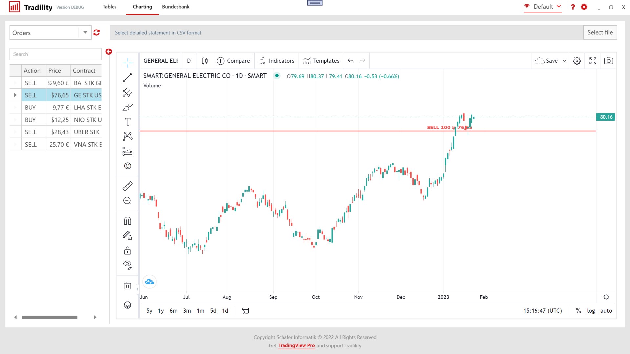Open the TradingView Pro link
The image size is (630, 354).
pyautogui.click(x=296, y=345)
